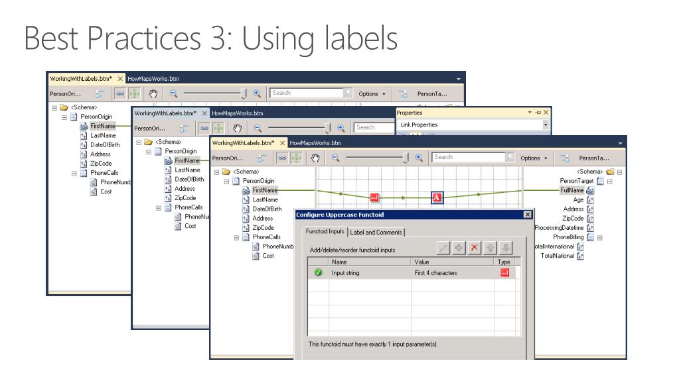
Task: Collapse the PhoneBilling node in the destination tree
Action: (x=600, y=237)
